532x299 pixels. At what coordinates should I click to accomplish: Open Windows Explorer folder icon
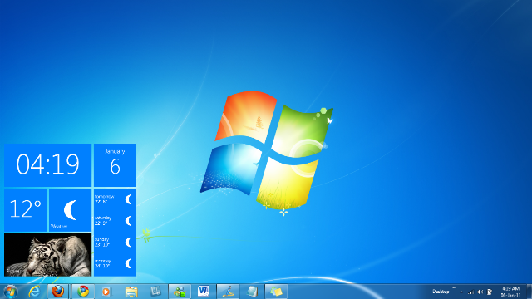pyautogui.click(x=131, y=292)
